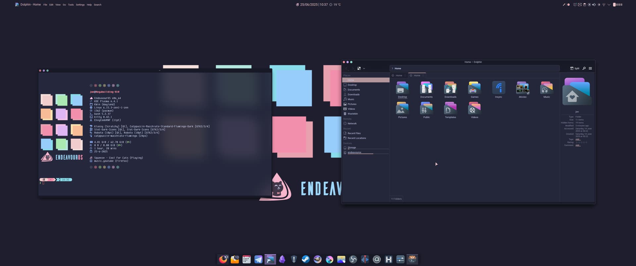Open Dolphin's hamburger menu
This screenshot has height=266, width=636.
(590, 68)
